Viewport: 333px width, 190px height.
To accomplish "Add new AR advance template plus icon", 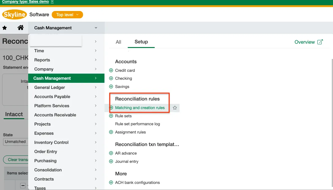I will coord(111,153).
